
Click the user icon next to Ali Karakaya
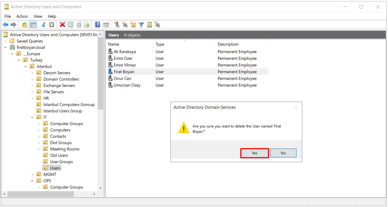tap(110, 51)
